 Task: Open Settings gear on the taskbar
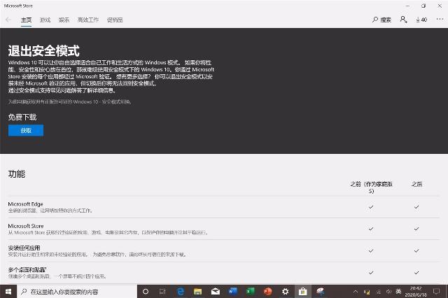285,292
